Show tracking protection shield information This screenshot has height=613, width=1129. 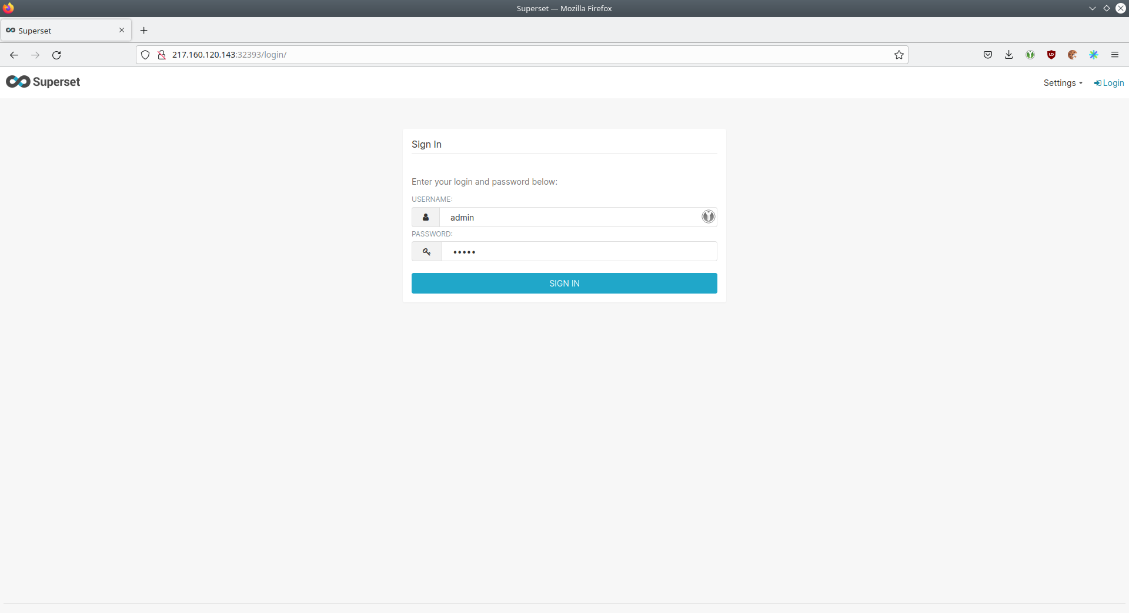tap(145, 55)
